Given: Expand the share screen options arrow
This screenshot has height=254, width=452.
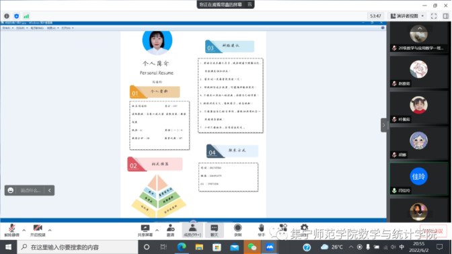Looking at the screenshot, I should (157, 230).
